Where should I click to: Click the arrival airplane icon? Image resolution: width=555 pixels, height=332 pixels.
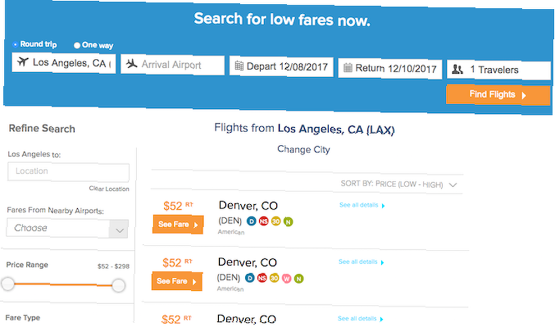[132, 64]
